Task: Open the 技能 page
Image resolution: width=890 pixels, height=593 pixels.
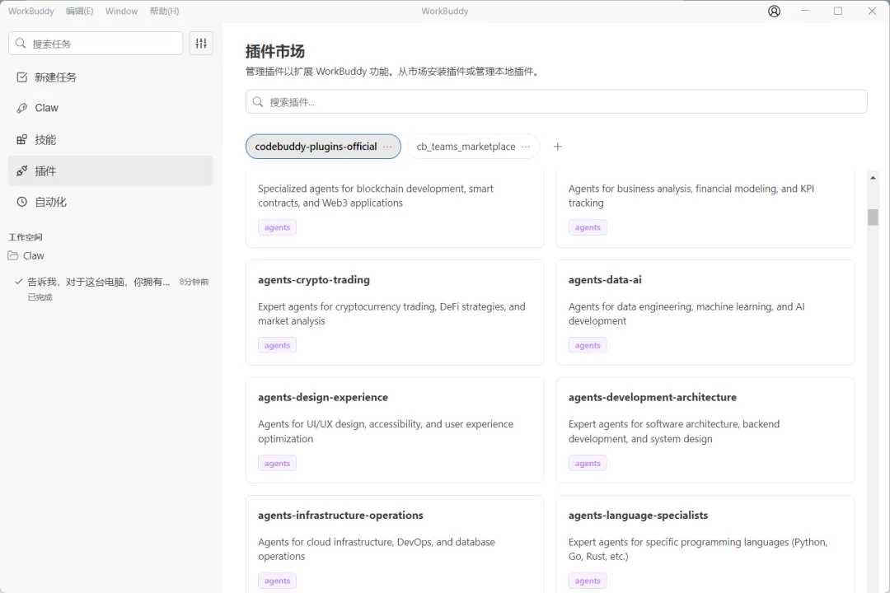Action: click(x=110, y=139)
